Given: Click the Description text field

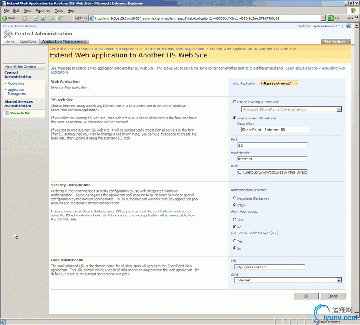Looking at the screenshot, I should [276, 130].
